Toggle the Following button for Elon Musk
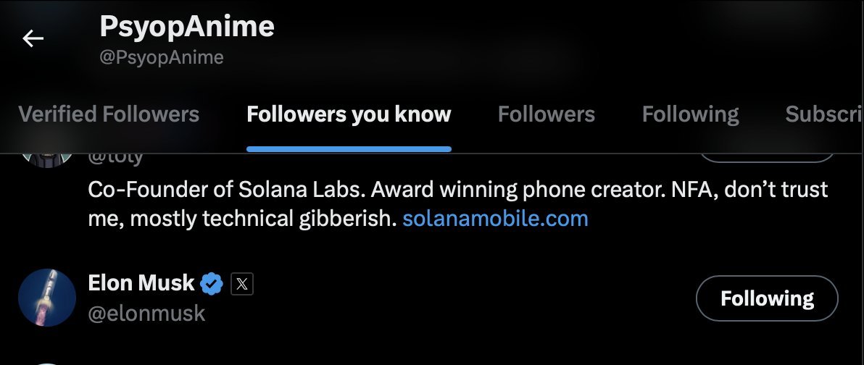Viewport: 864px width, 365px height. [766, 298]
